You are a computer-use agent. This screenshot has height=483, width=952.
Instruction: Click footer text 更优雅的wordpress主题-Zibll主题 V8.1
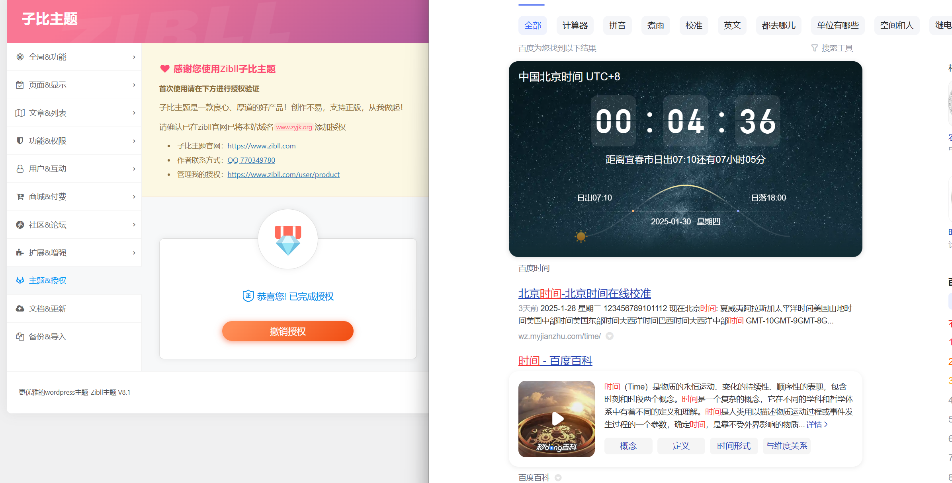click(74, 392)
